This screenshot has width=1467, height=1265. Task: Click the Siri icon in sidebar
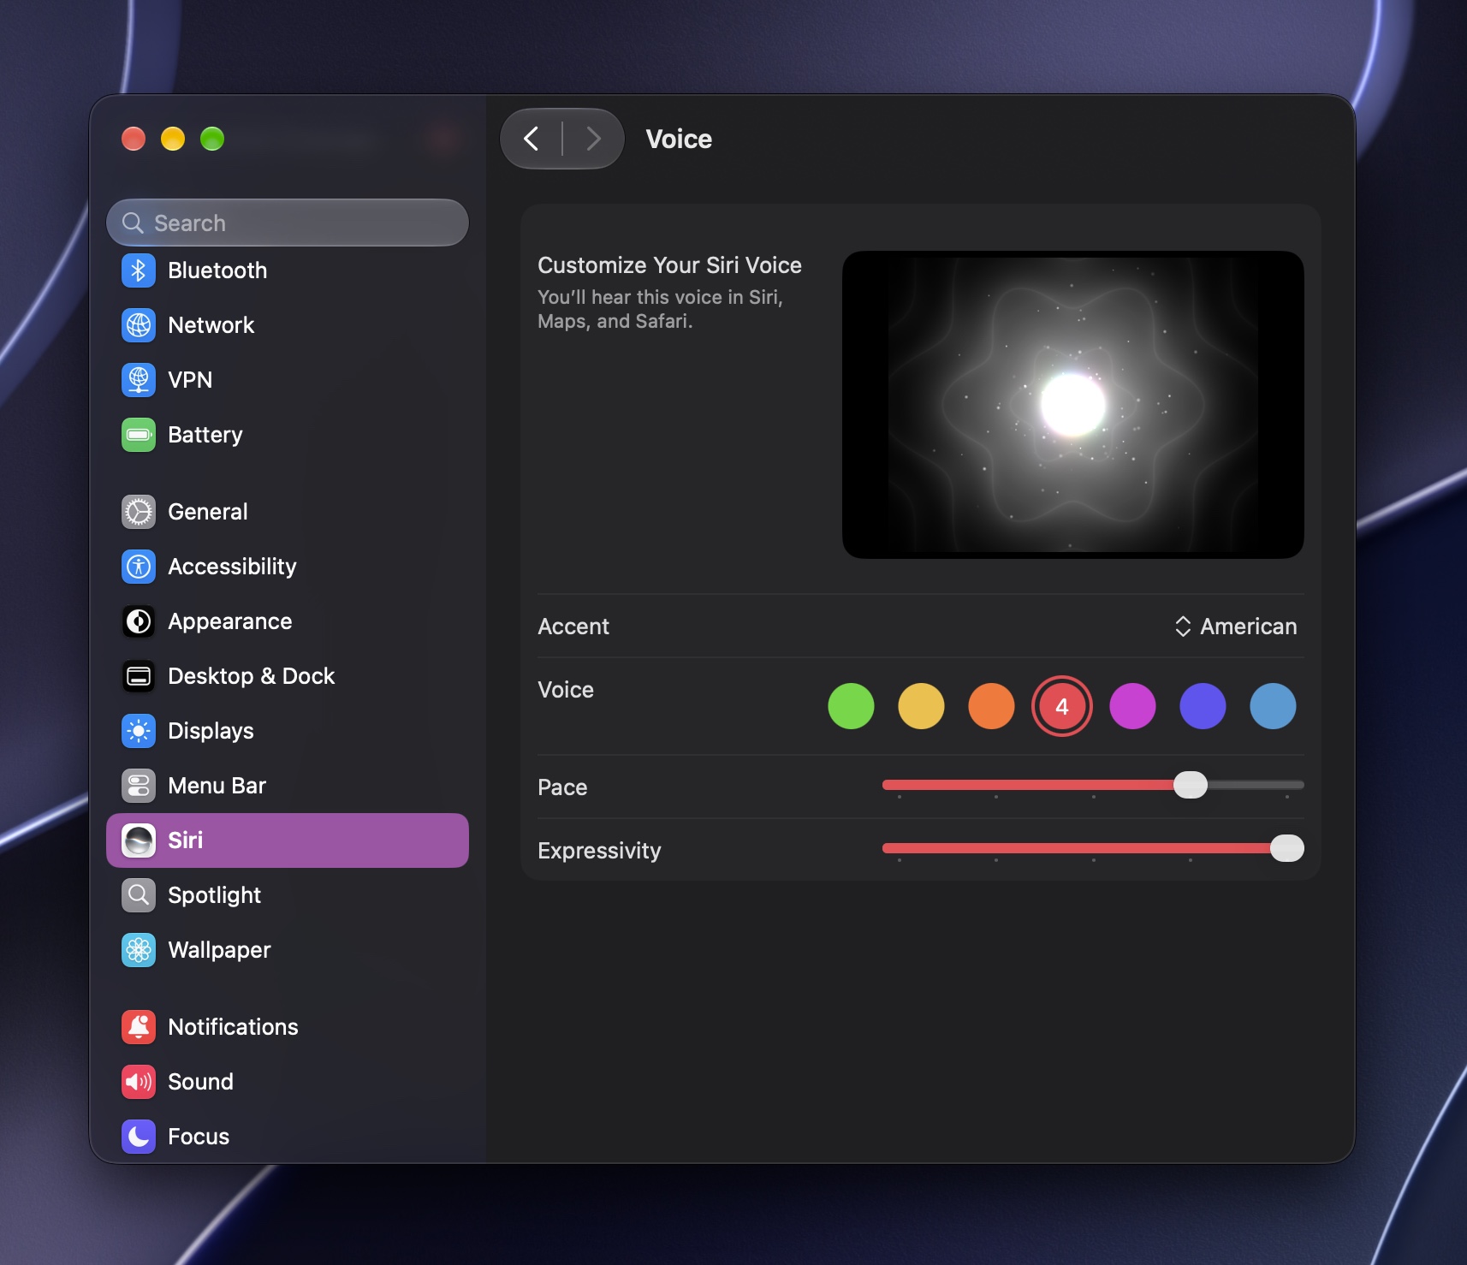click(x=139, y=840)
